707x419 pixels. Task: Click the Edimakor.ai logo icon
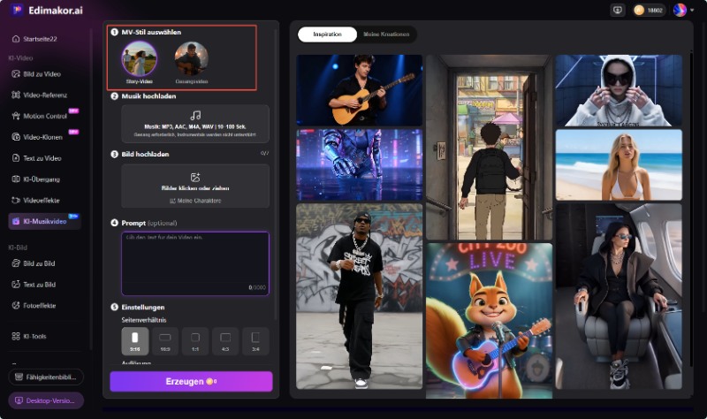pyautogui.click(x=17, y=10)
